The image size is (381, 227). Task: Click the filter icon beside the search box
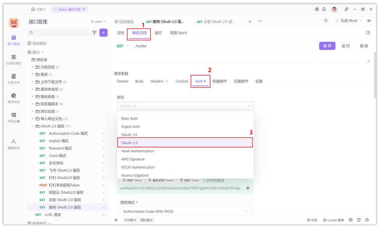[x=94, y=33]
